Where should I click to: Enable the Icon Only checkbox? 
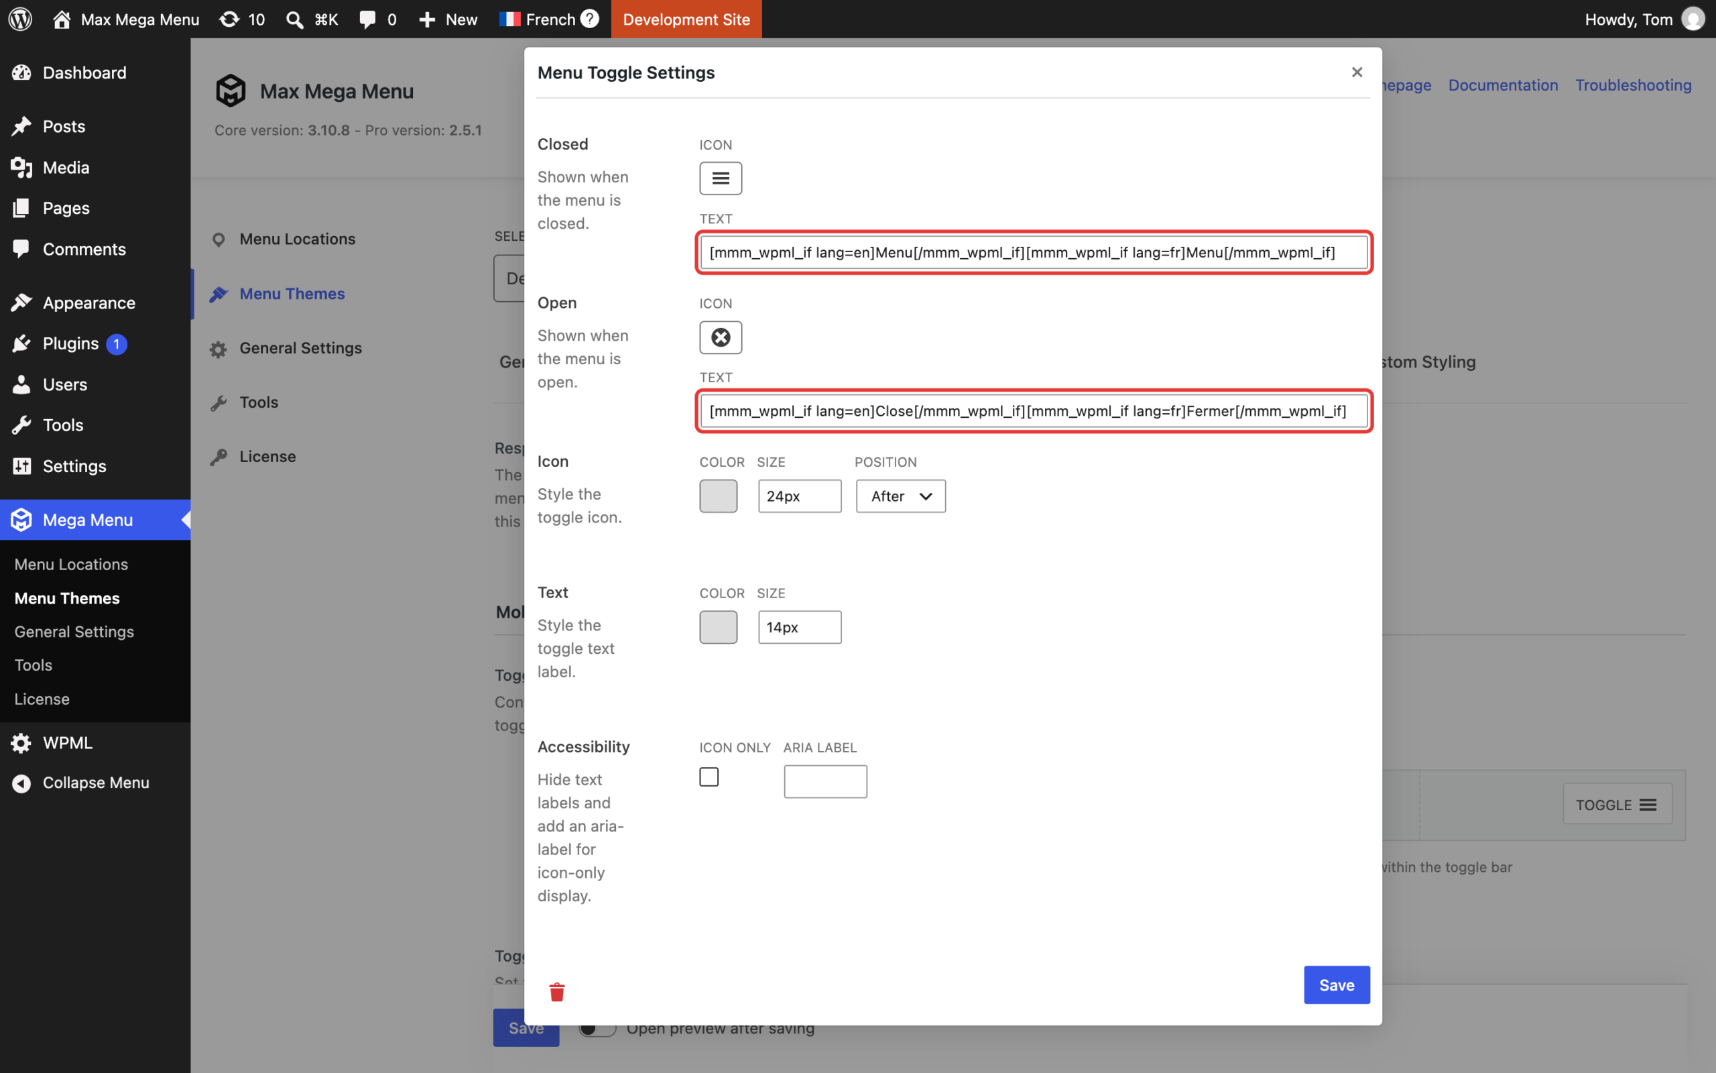click(709, 777)
